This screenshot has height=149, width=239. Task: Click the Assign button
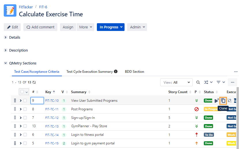68,27
